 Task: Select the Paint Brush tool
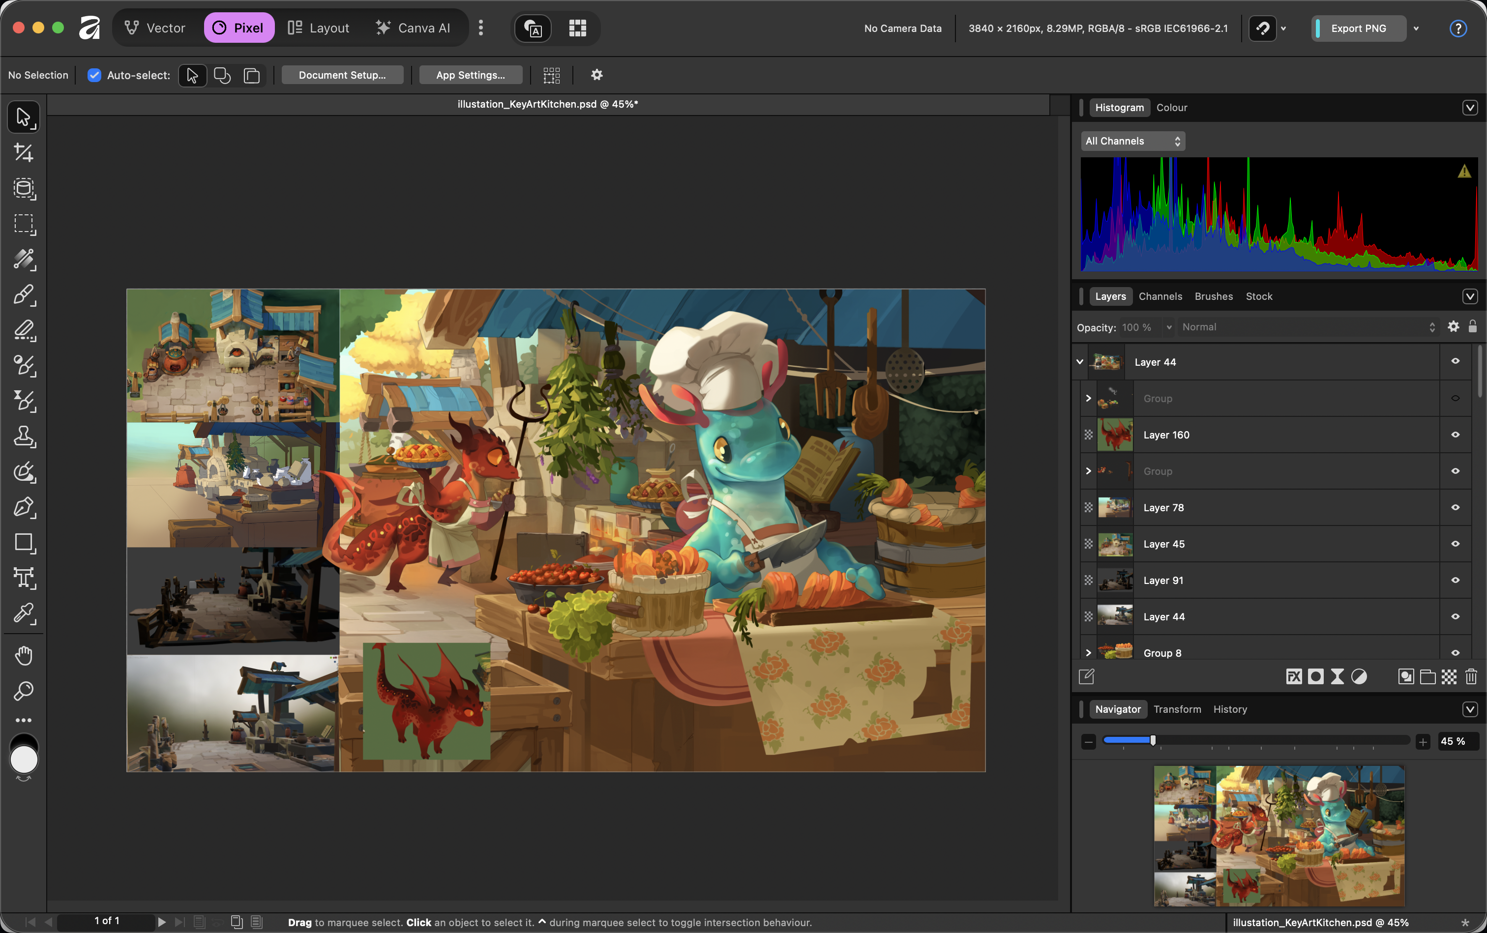click(24, 295)
